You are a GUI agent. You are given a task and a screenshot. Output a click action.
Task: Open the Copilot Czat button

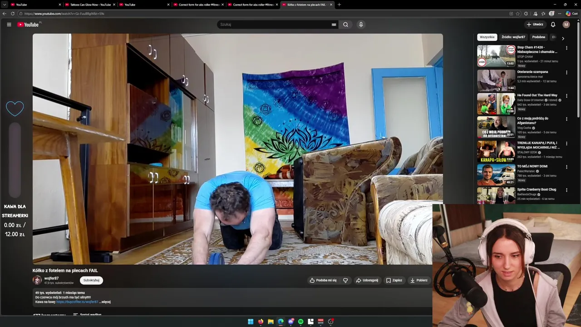[x=571, y=14]
